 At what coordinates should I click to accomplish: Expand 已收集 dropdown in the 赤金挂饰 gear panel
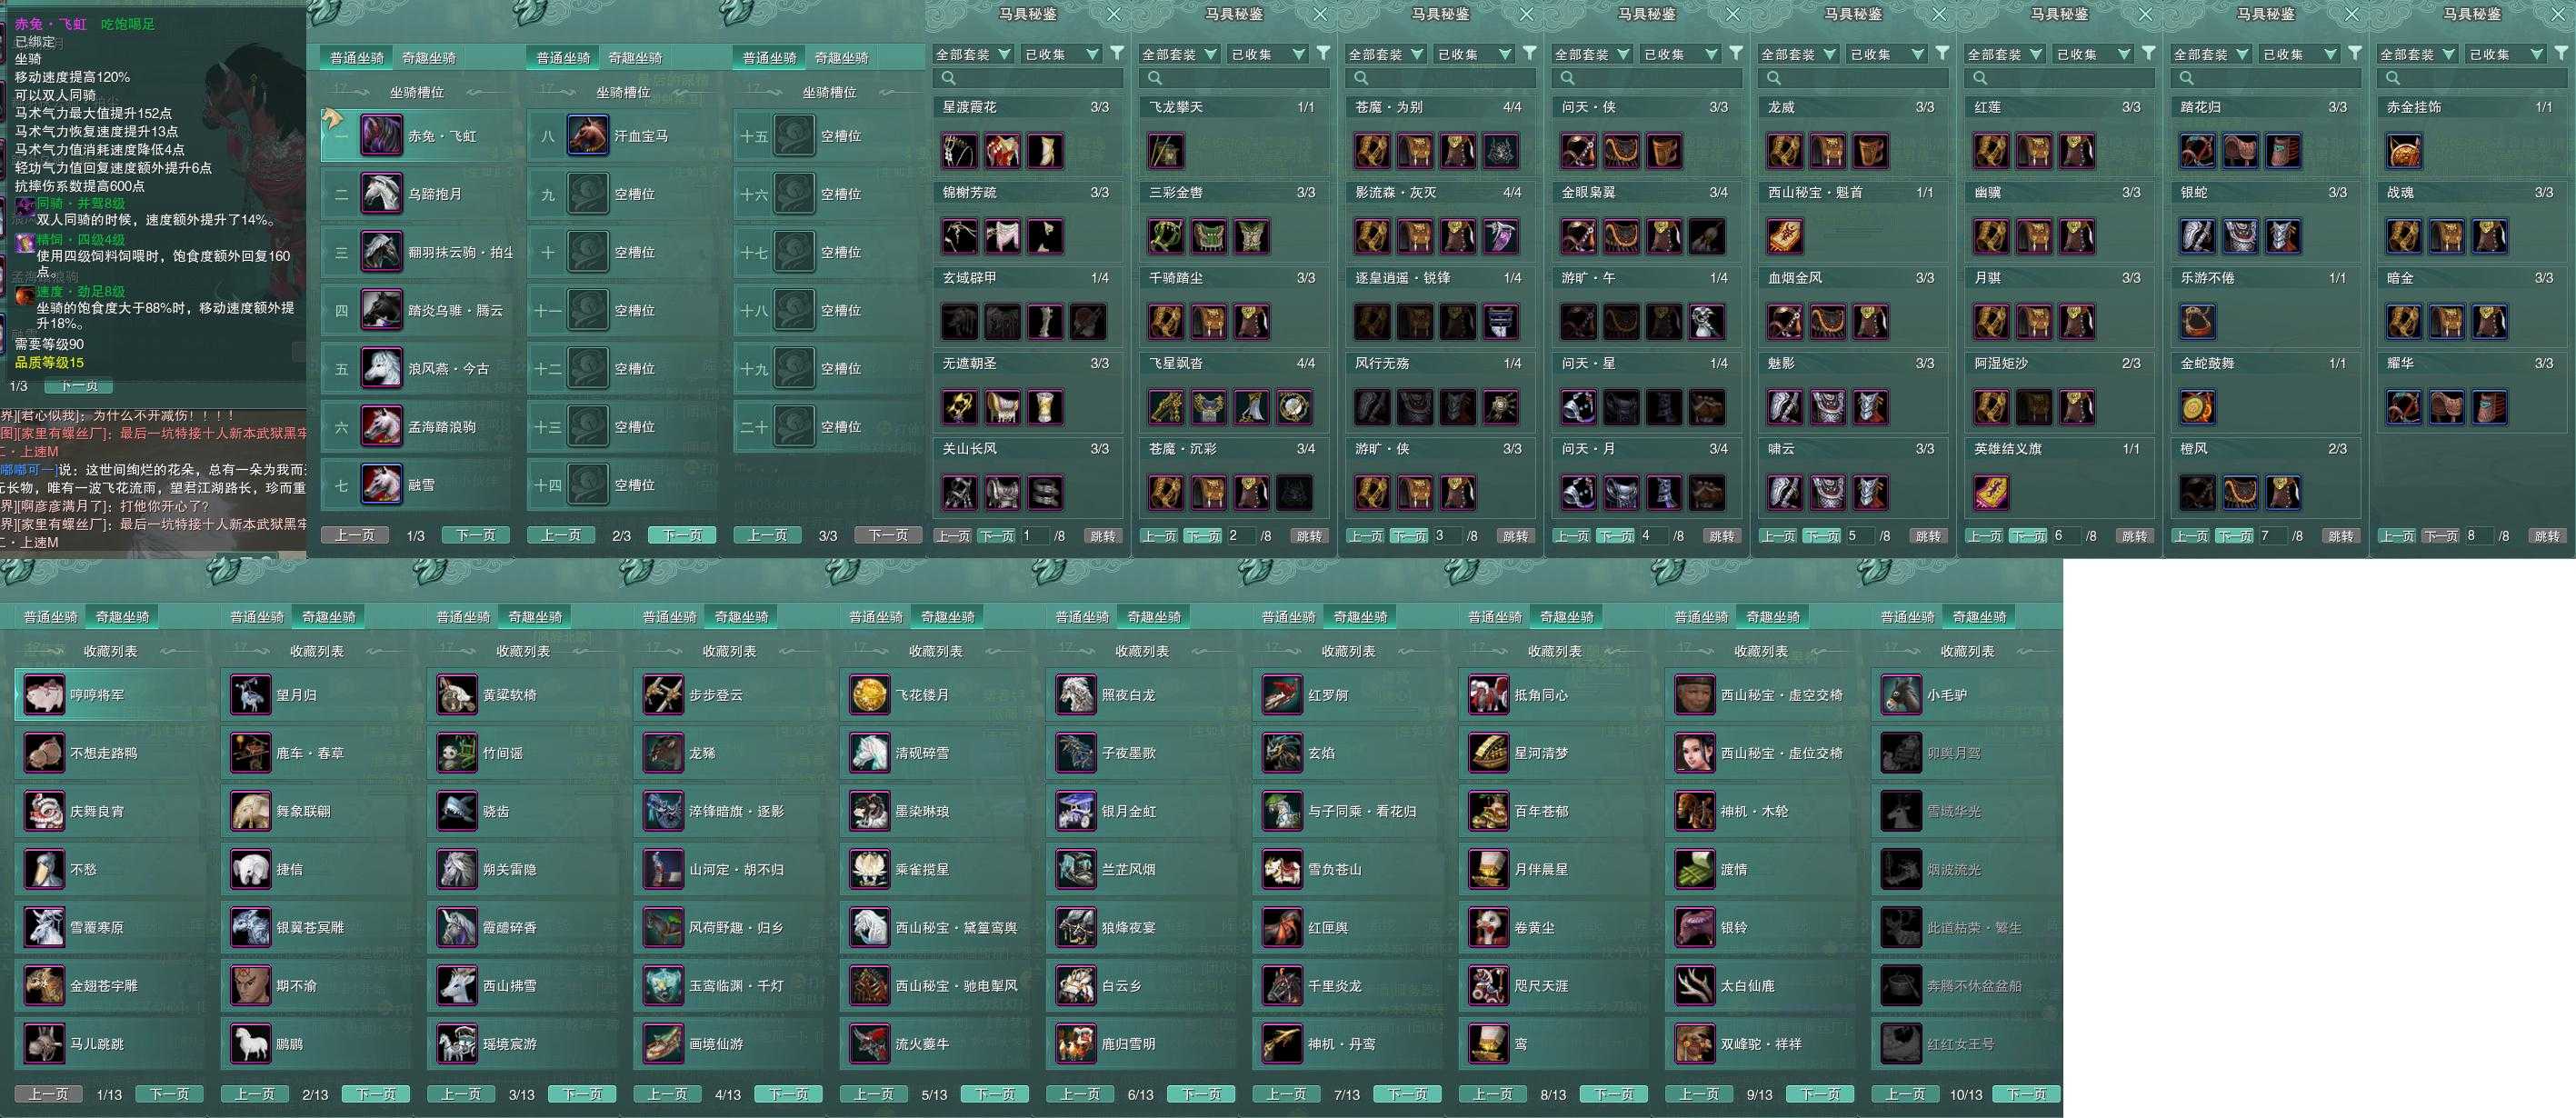2507,54
